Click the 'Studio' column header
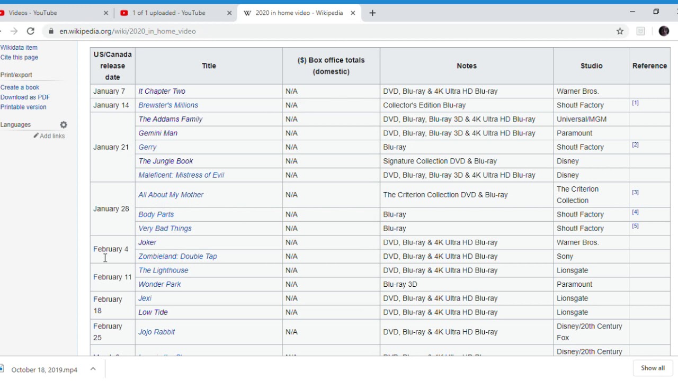The width and height of the screenshot is (678, 381). [x=591, y=66]
